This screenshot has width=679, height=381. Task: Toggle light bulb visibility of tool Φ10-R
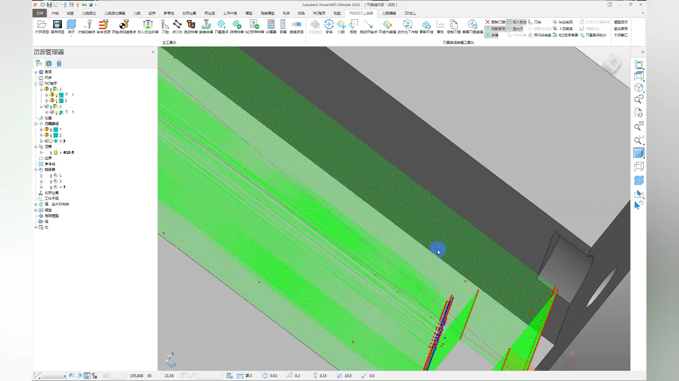point(51,152)
